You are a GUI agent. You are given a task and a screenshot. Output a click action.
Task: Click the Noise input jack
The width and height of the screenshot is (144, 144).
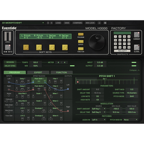tap(9, 96)
